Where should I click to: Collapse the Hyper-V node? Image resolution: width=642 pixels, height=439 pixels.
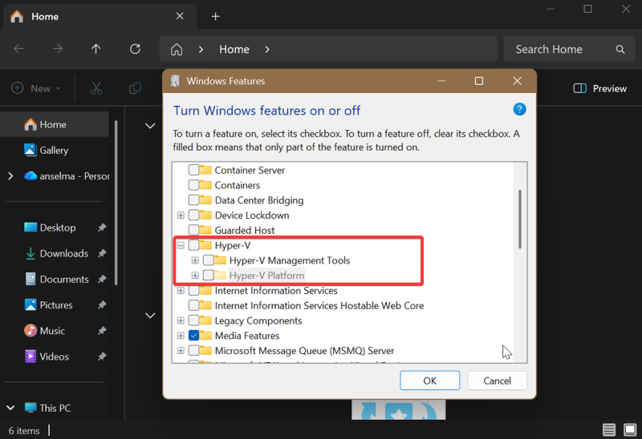pyautogui.click(x=181, y=245)
